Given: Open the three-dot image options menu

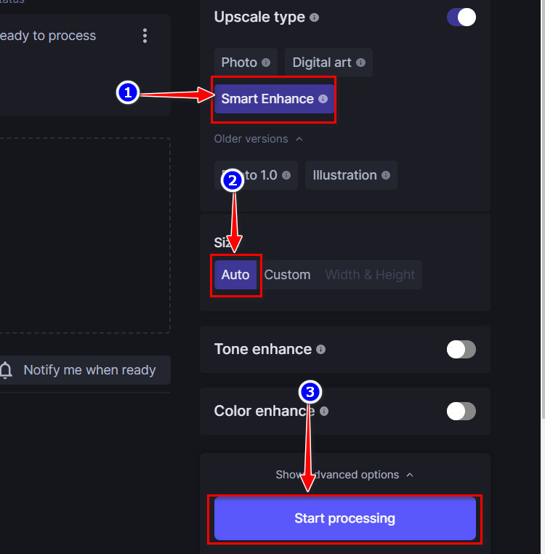Looking at the screenshot, I should [145, 36].
